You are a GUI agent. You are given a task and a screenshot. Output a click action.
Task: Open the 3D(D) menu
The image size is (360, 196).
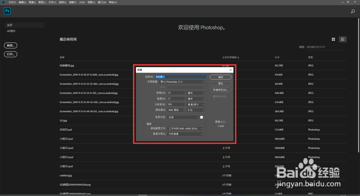82,2
